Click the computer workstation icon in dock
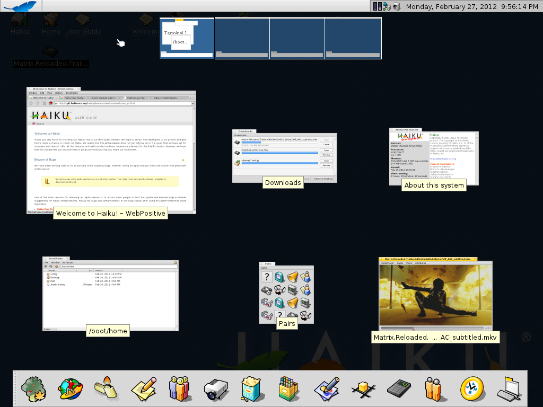The height and width of the screenshot is (407, 543). coord(508,390)
